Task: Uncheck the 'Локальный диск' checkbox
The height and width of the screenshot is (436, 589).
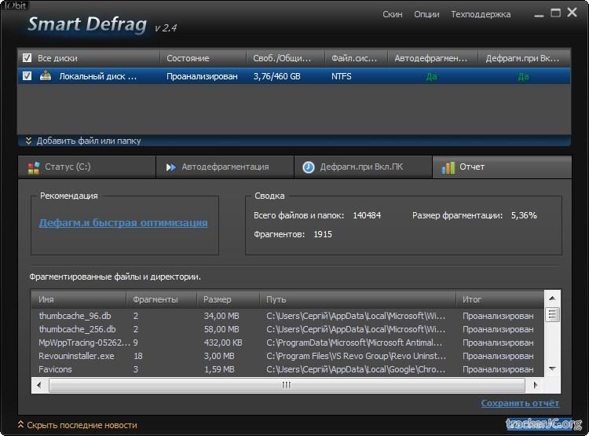Action: pyautogui.click(x=27, y=76)
